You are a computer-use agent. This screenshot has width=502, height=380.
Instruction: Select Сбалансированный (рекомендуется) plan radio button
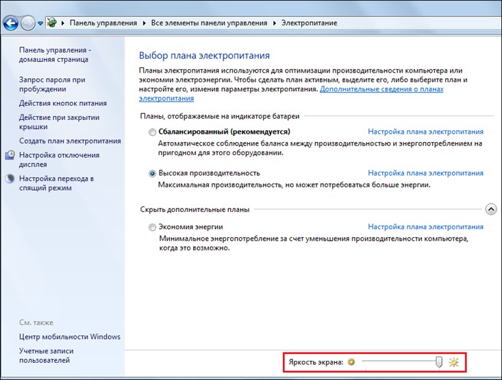click(153, 132)
